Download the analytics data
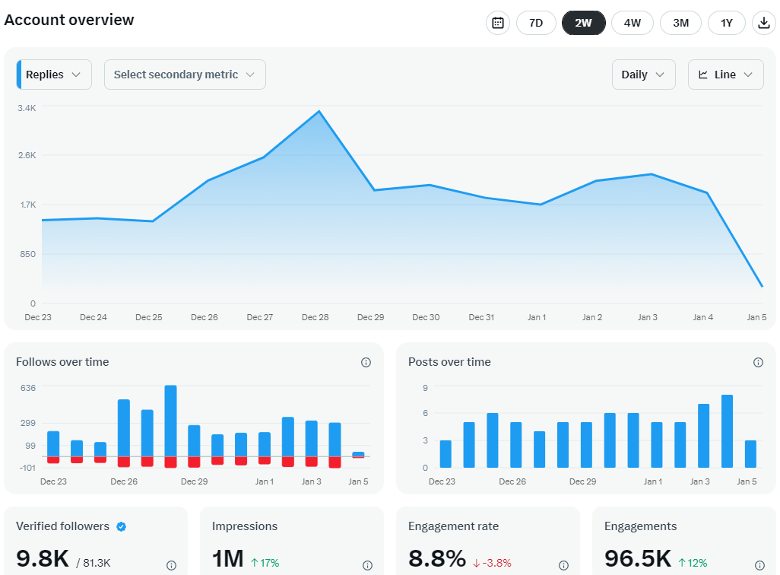 pyautogui.click(x=763, y=23)
